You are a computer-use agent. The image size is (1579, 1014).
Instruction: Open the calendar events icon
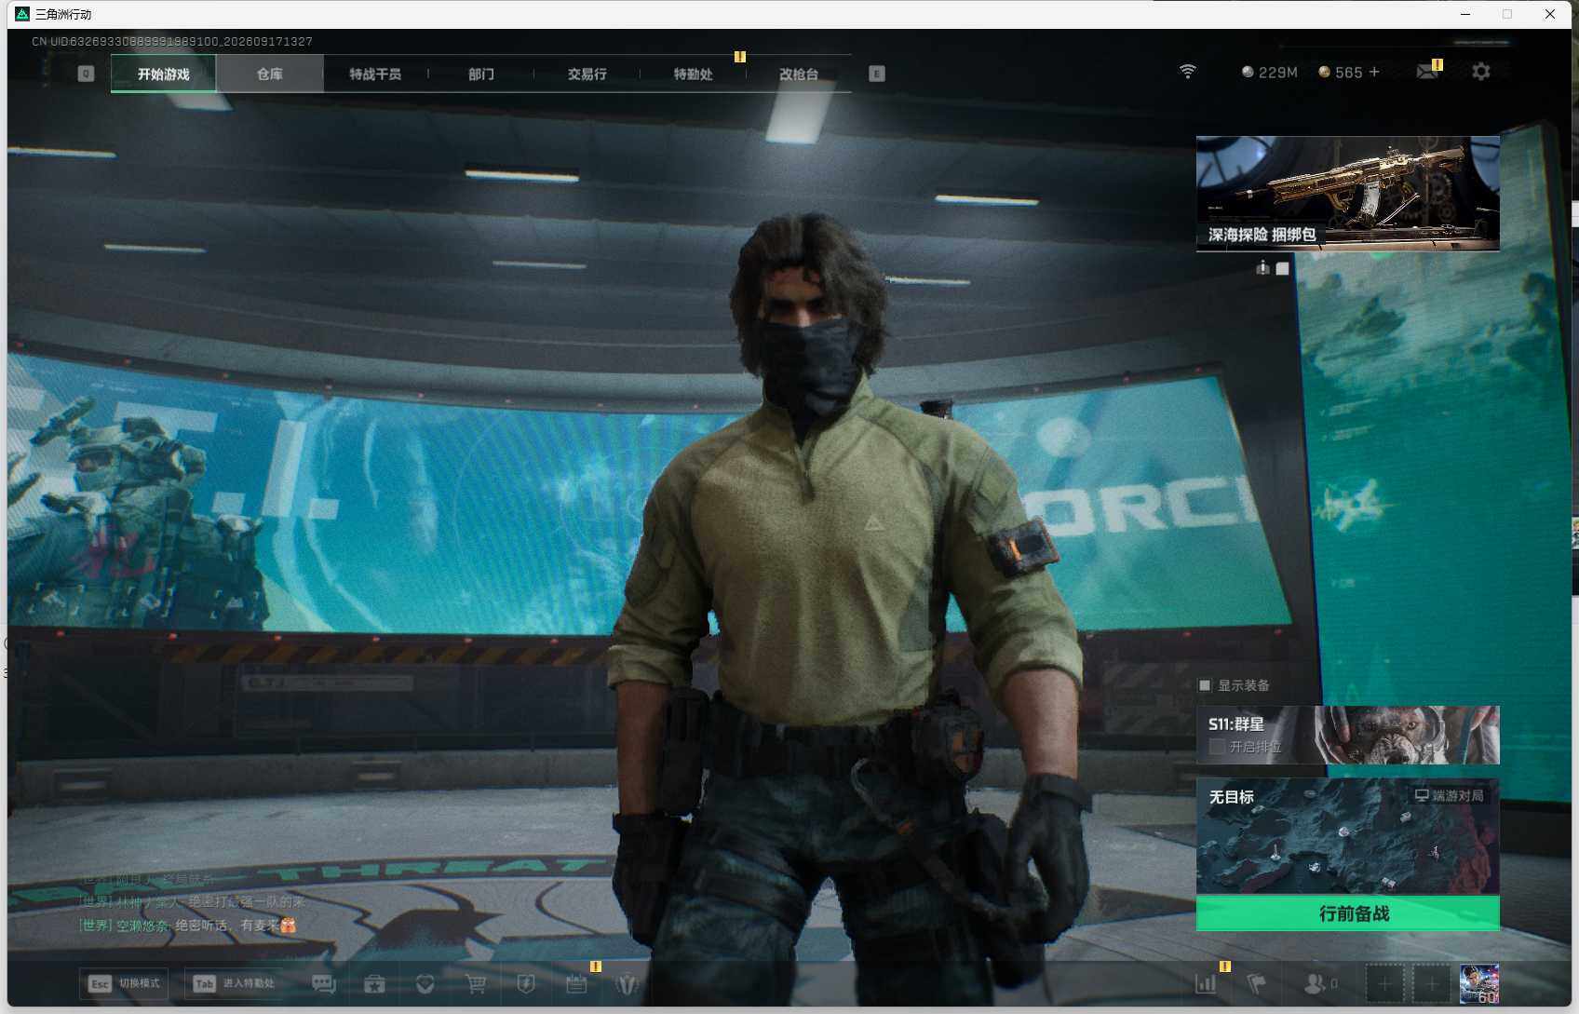pos(576,984)
